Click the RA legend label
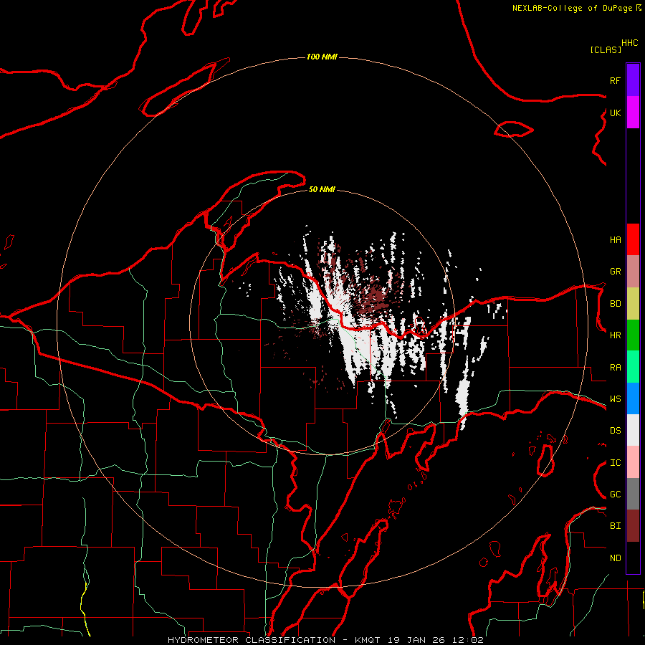 615,368
